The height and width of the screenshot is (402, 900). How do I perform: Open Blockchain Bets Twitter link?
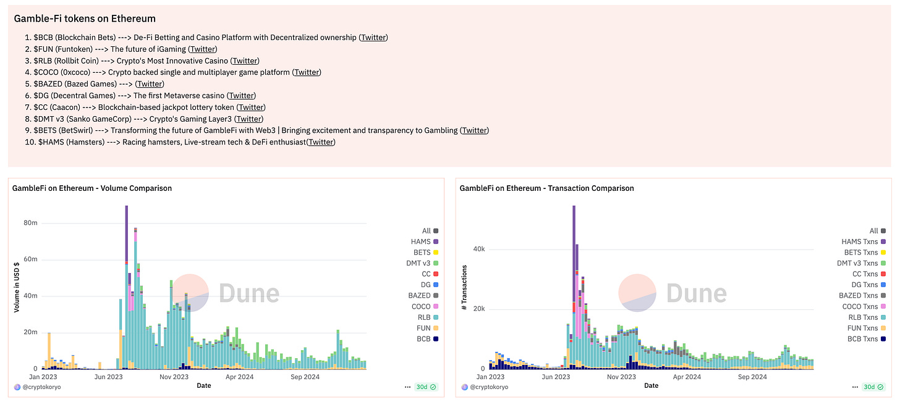coord(373,37)
